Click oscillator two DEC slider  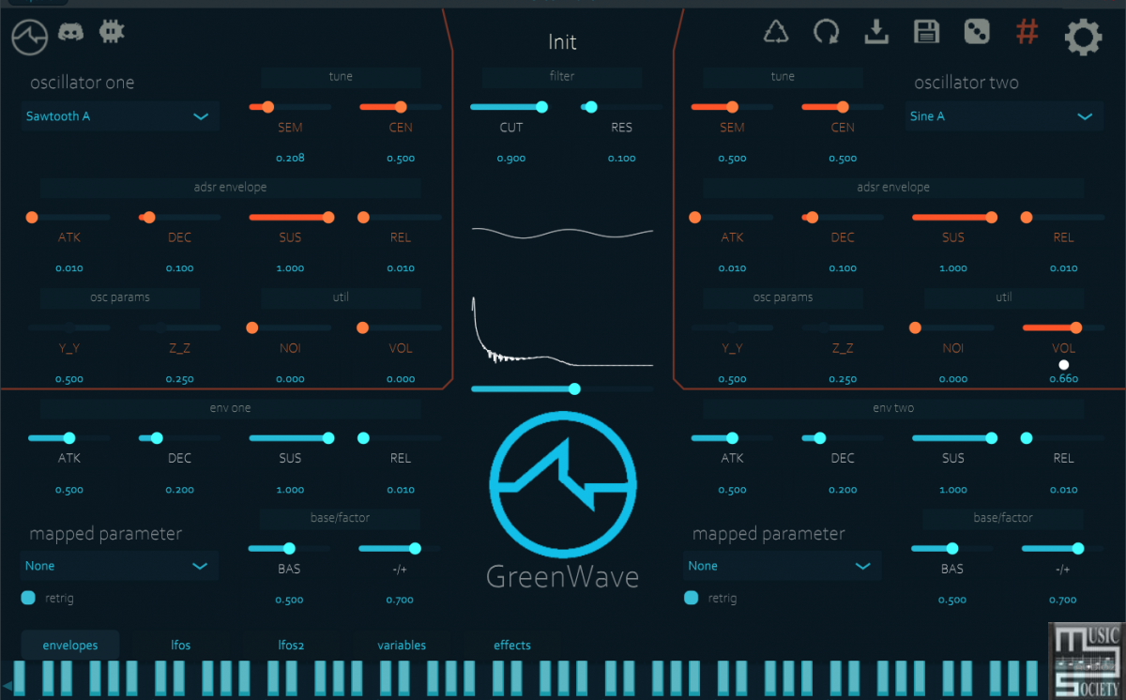coord(843,218)
